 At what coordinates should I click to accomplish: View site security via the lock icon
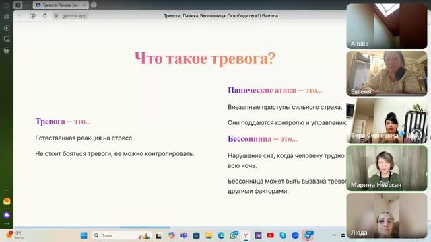coord(56,16)
